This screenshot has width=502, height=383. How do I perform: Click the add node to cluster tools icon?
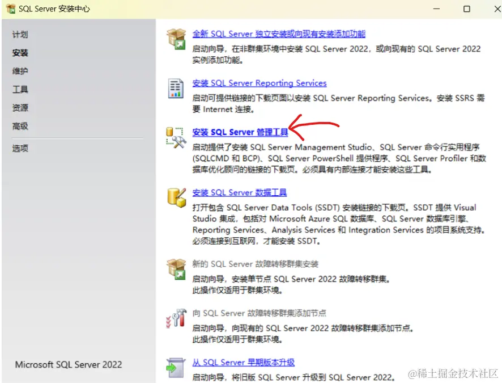click(176, 318)
